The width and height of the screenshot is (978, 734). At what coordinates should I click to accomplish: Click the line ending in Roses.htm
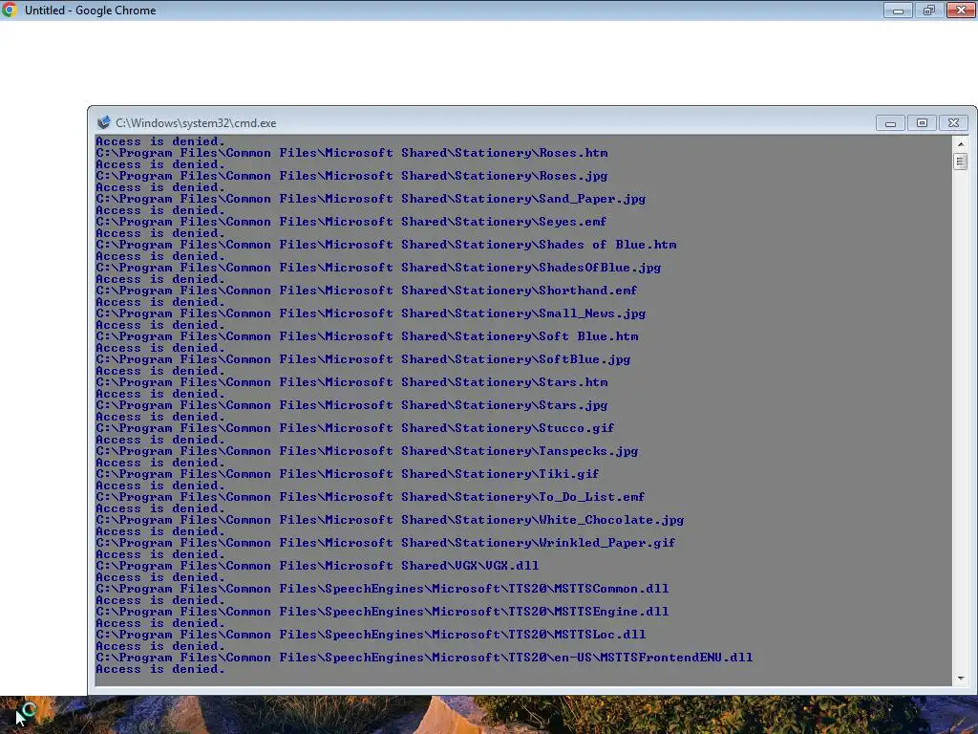coord(351,153)
